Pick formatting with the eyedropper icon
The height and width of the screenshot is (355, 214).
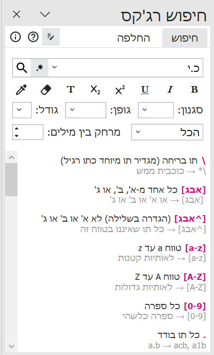tap(21, 90)
